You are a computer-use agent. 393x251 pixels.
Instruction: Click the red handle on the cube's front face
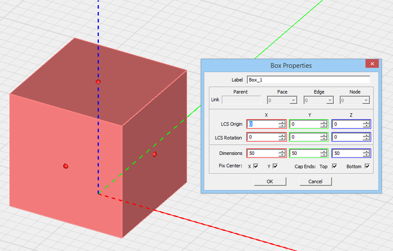pyautogui.click(x=65, y=166)
